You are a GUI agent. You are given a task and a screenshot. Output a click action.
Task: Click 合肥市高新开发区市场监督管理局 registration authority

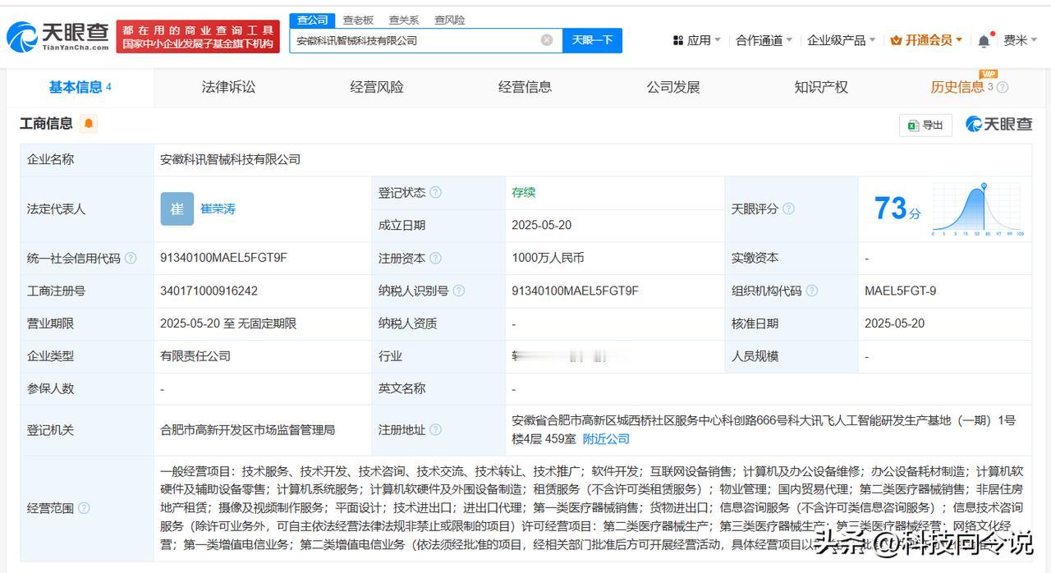(247, 429)
